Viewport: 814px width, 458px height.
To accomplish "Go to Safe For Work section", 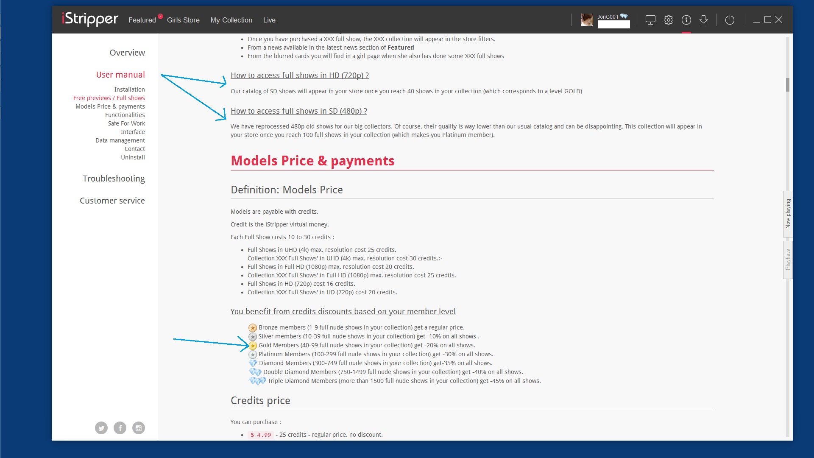I will coord(126,123).
